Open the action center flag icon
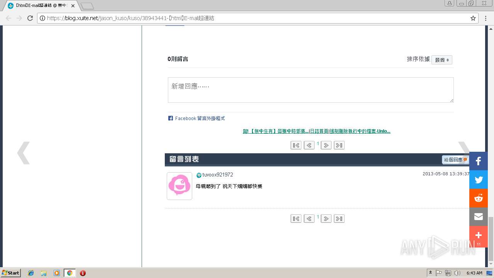The width and height of the screenshot is (494, 278). coord(439,273)
